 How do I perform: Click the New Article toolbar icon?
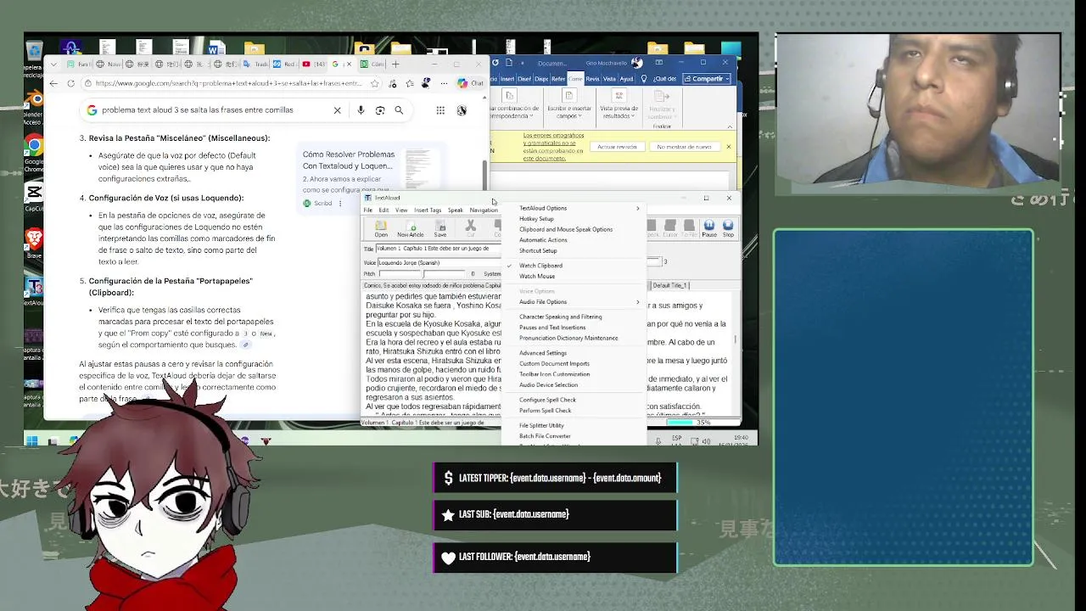pos(410,228)
